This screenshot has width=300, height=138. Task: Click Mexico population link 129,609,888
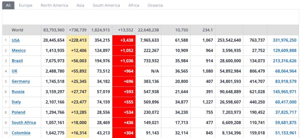(285, 51)
